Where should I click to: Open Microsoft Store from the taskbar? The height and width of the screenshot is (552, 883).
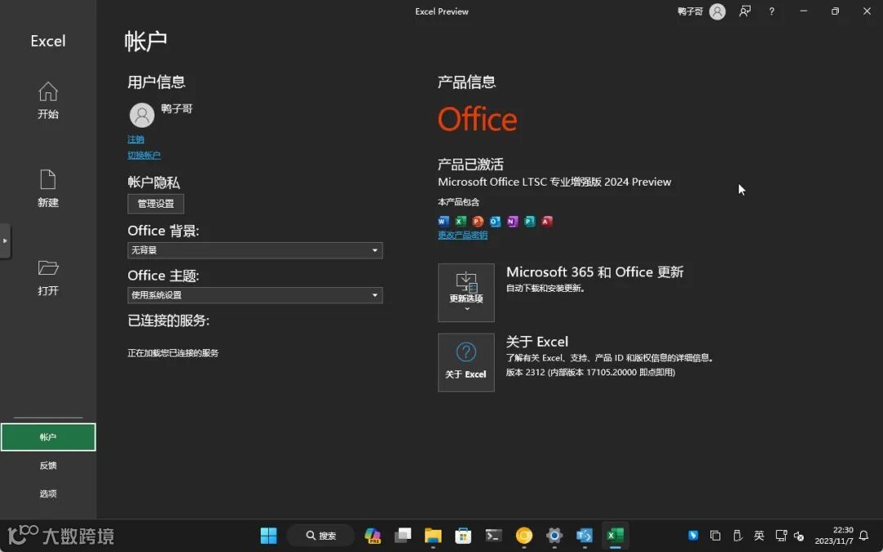(x=464, y=535)
